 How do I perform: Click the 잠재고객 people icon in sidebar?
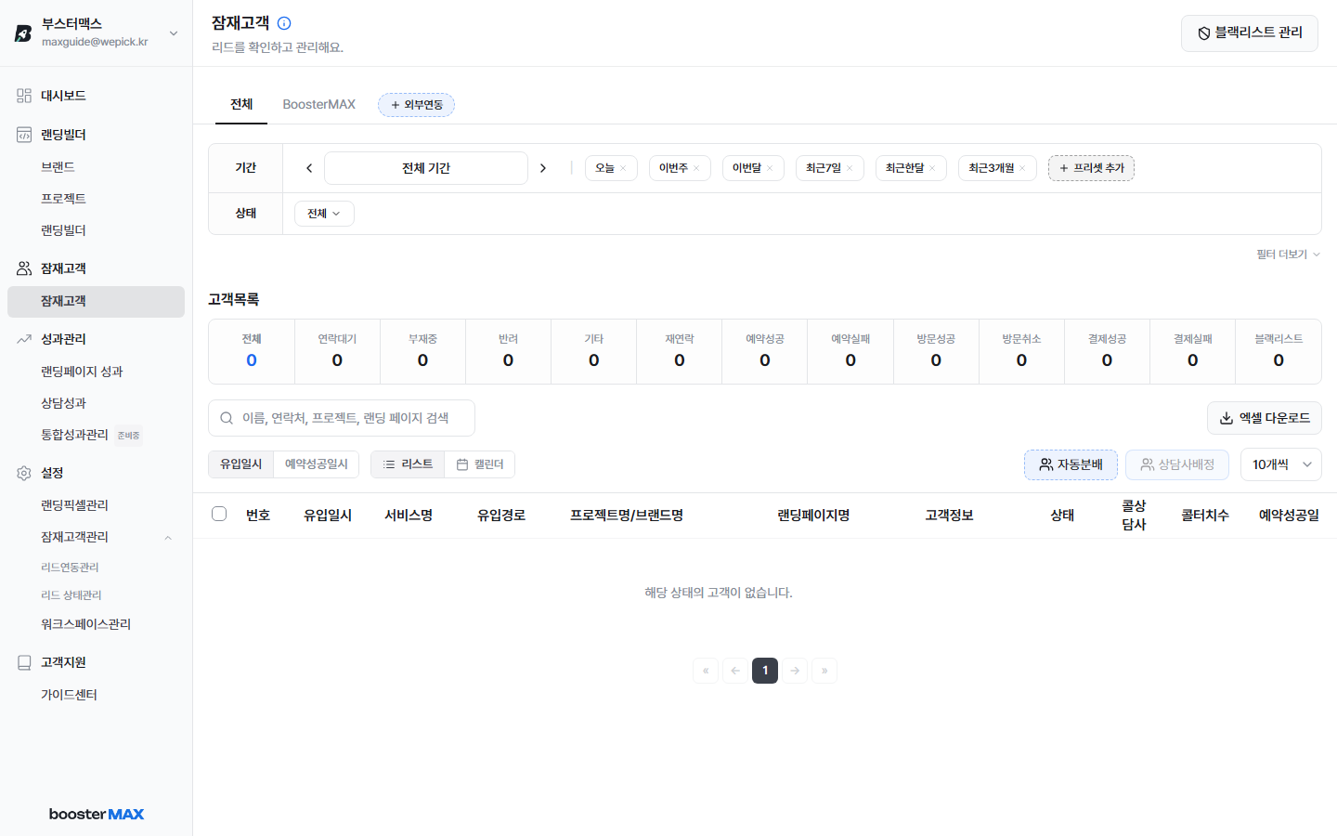tap(24, 268)
